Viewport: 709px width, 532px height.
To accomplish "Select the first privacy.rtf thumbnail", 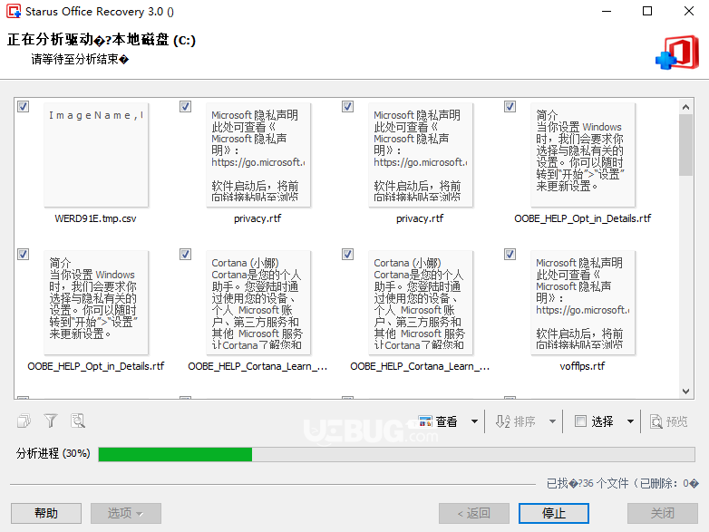I will click(258, 155).
